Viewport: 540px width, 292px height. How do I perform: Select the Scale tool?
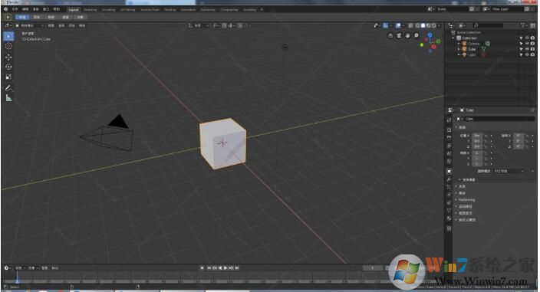[x=8, y=77]
